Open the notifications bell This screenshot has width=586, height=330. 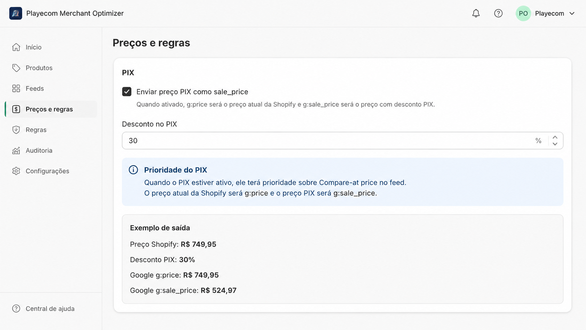tap(476, 13)
